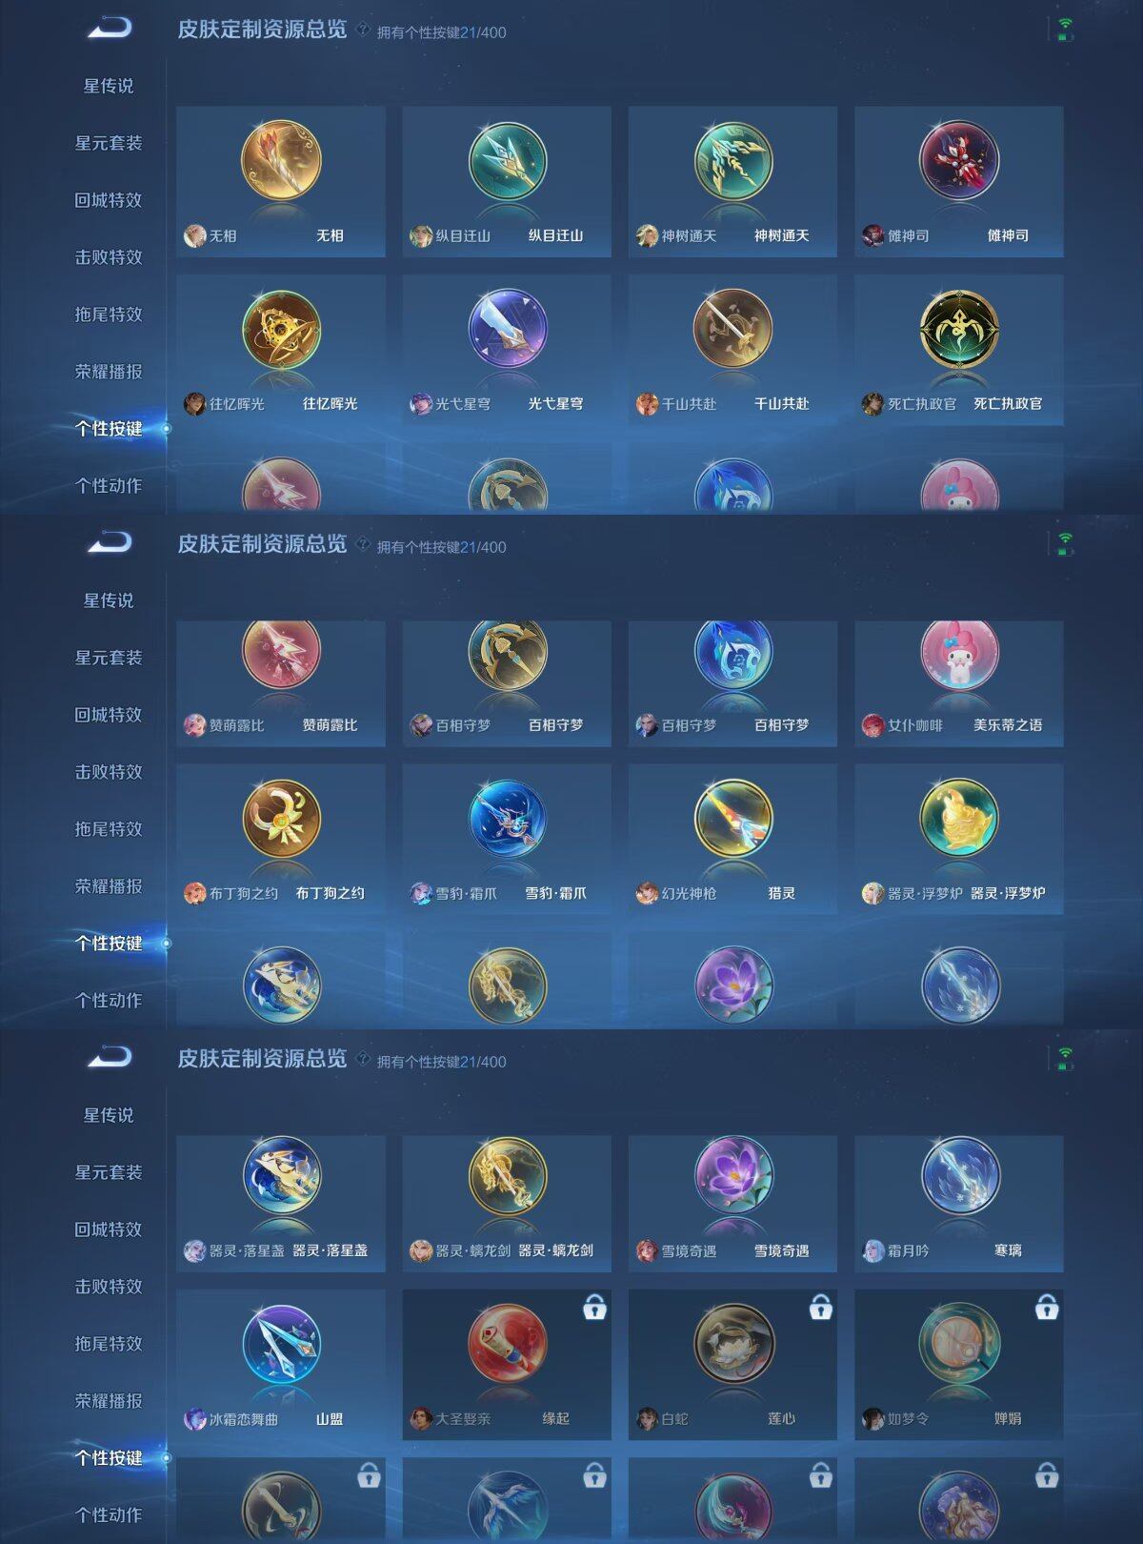Click the lock icon on 婵娟 card

point(1047,1308)
